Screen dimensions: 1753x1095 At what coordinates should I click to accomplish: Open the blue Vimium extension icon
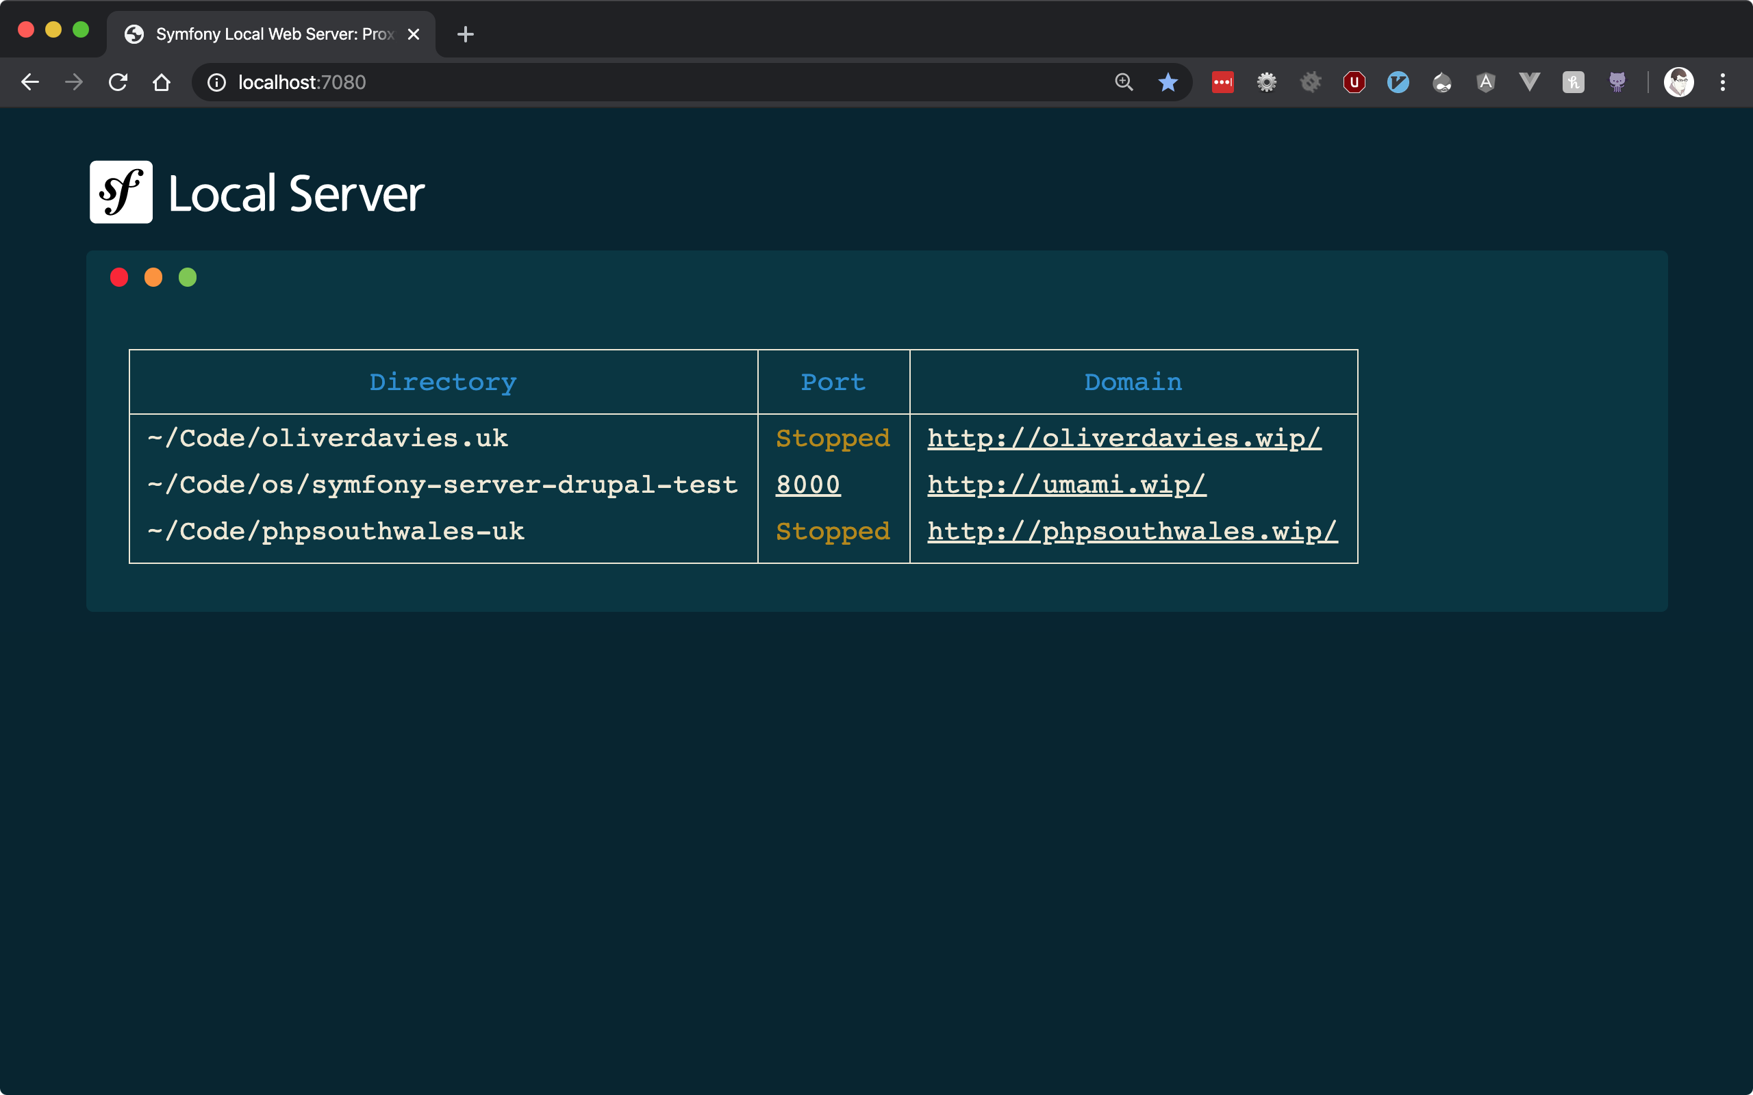click(x=1398, y=82)
